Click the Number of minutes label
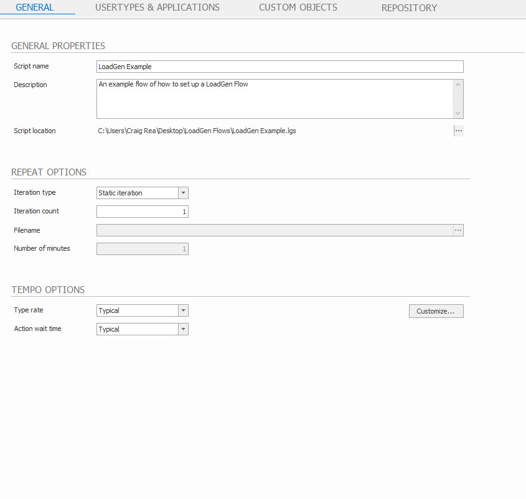 (42, 248)
